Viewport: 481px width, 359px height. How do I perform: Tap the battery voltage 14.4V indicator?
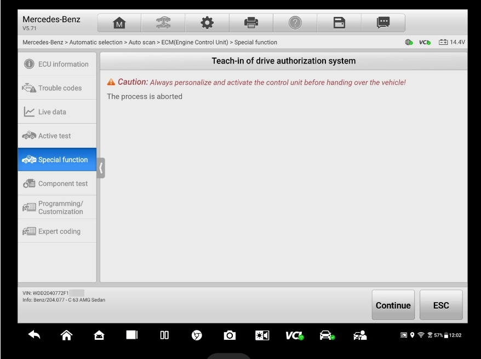[x=452, y=42]
